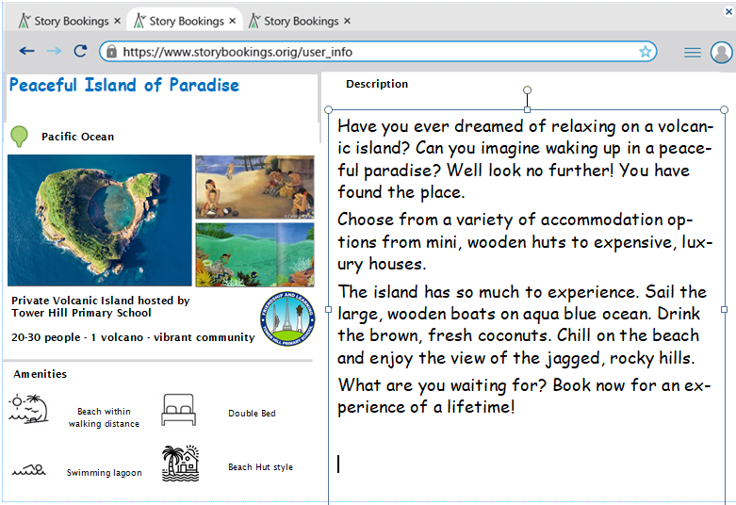The width and height of the screenshot is (736, 505).
Task: Click the green location pin icon
Action: [x=19, y=136]
